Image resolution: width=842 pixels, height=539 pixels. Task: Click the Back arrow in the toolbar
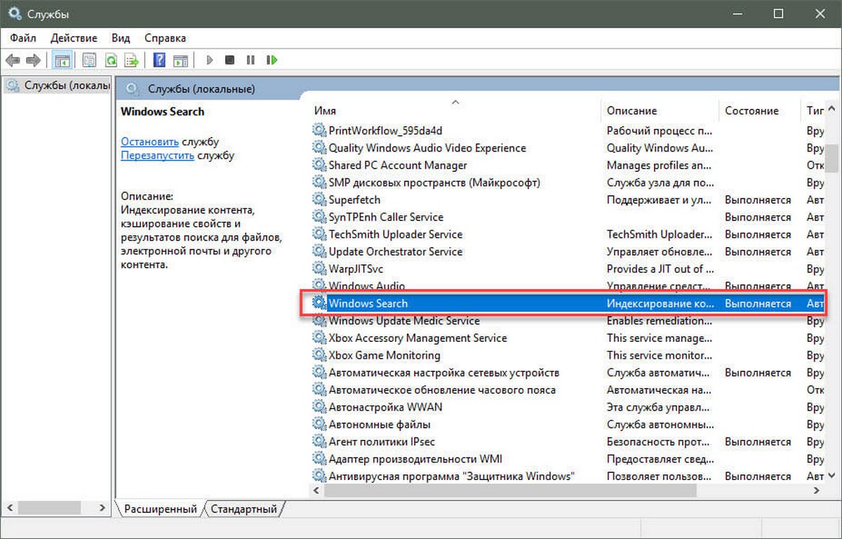13,60
